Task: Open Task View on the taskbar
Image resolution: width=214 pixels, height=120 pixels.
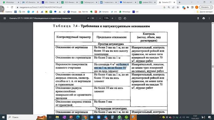Action: coord(50,117)
